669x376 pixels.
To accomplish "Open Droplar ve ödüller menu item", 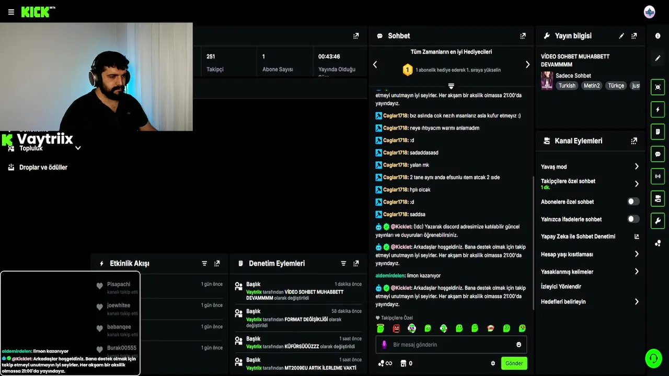I will pyautogui.click(x=44, y=168).
